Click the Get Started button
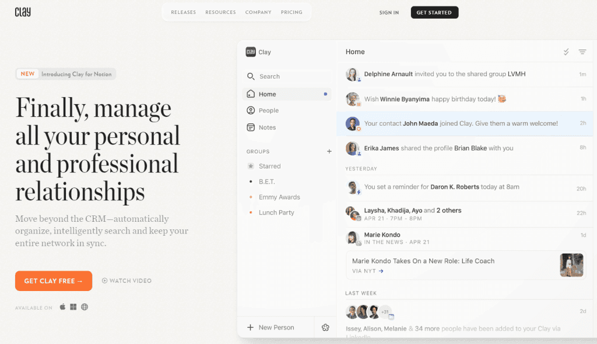 (x=434, y=13)
